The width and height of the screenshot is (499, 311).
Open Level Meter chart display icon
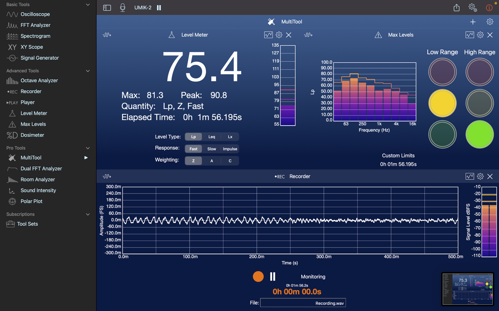pos(268,35)
